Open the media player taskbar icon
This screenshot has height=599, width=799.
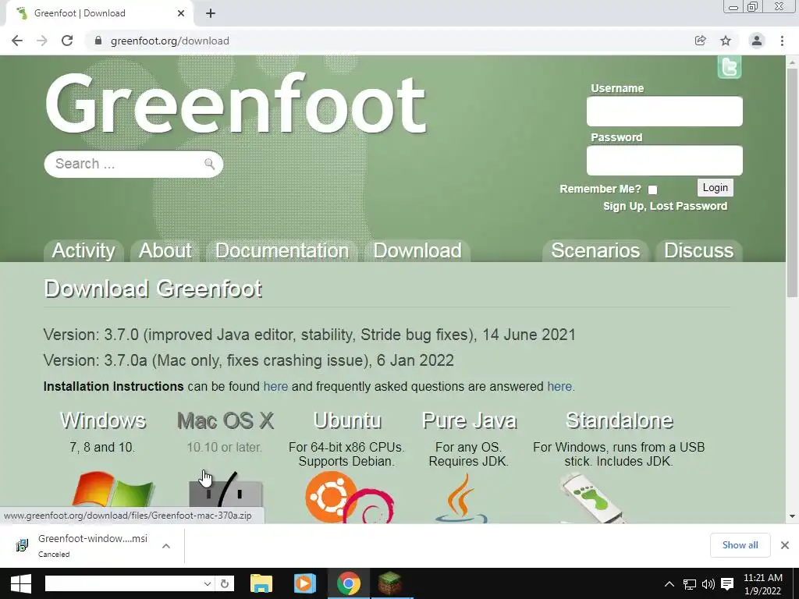pyautogui.click(x=305, y=583)
